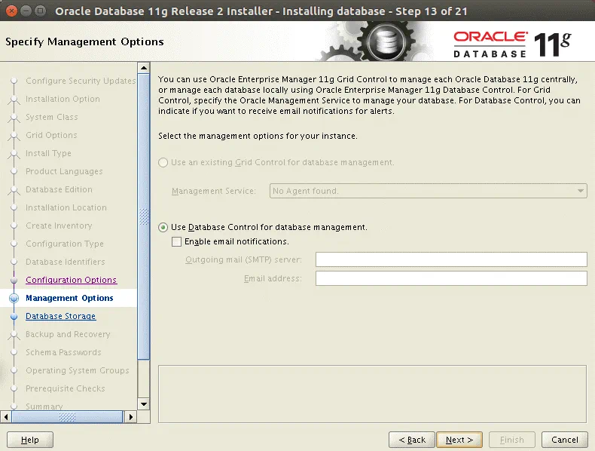Click the left scroll arrow of steps panel
The width and height of the screenshot is (595, 451).
point(7,416)
